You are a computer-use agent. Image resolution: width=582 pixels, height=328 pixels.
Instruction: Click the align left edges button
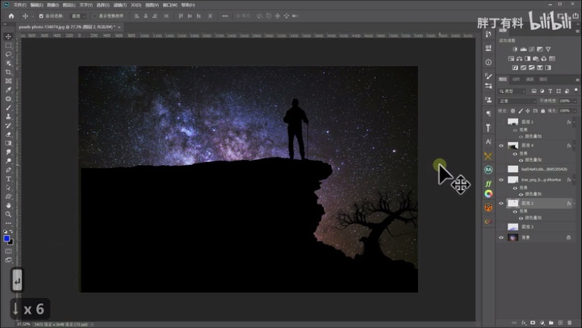136,16
